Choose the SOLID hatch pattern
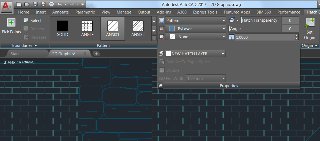The image size is (320, 141). coord(63,29)
